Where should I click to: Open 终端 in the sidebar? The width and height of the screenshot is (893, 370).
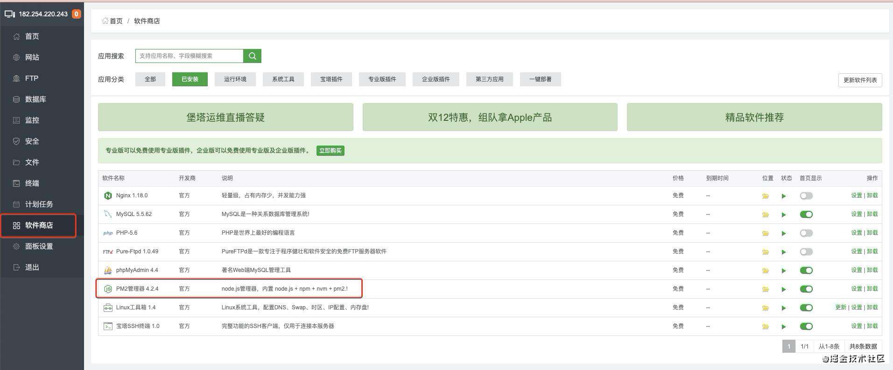(x=42, y=183)
